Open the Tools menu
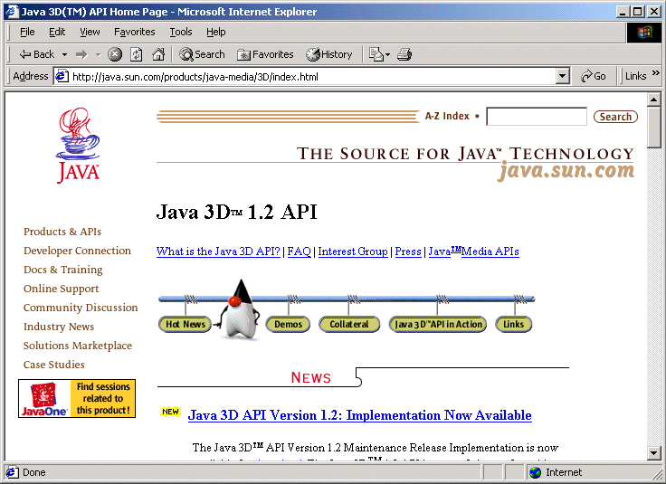This screenshot has width=666, height=484. pos(181,32)
